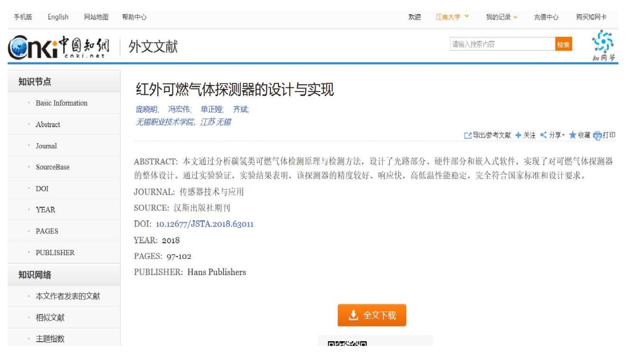Click the 关注 plus icon
The image size is (626, 356).
click(518, 135)
